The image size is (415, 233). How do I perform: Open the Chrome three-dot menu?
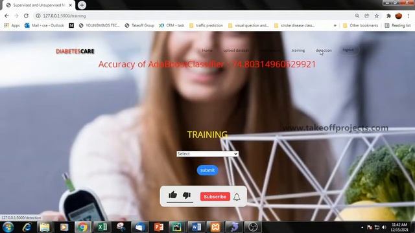pos(409,16)
